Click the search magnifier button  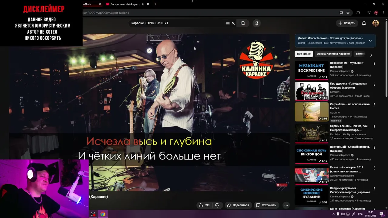click(x=243, y=23)
